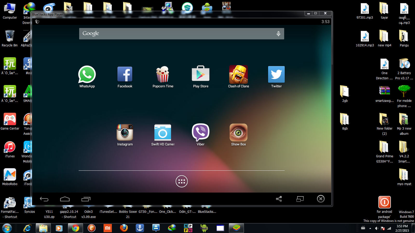The height and width of the screenshot is (233, 415).
Task: Select For mobile phone tree icon
Action: point(404,96)
